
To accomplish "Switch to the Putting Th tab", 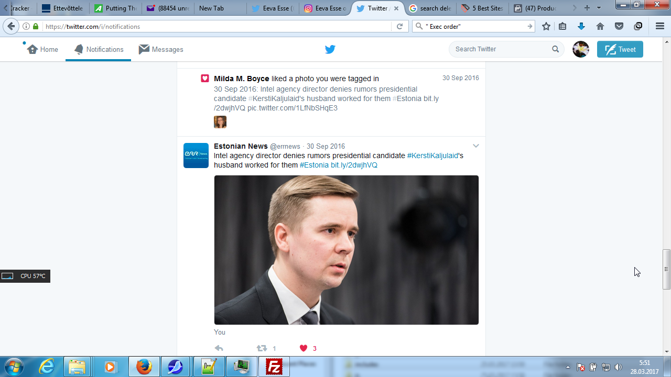I will pyautogui.click(x=115, y=8).
